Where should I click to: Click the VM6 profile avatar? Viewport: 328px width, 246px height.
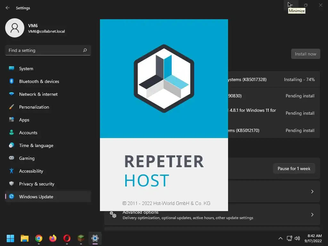pyautogui.click(x=15, y=28)
